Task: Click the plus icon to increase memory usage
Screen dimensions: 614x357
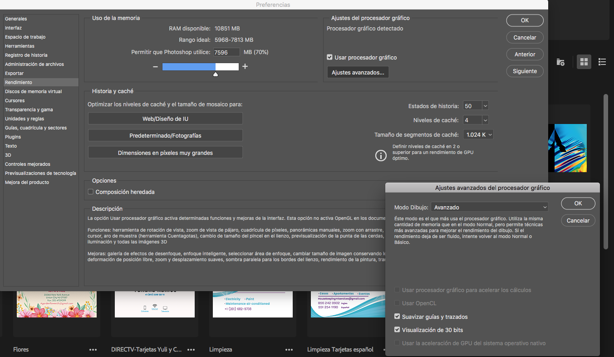Action: pos(245,66)
